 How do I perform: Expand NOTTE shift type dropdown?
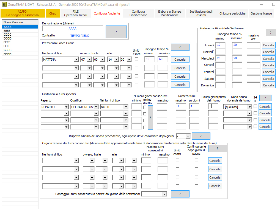click(126, 107)
